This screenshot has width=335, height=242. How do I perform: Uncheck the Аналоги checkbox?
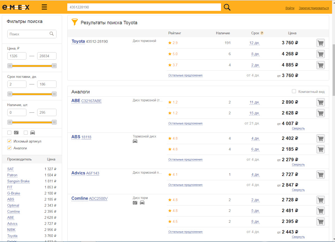pyautogui.click(x=9, y=148)
